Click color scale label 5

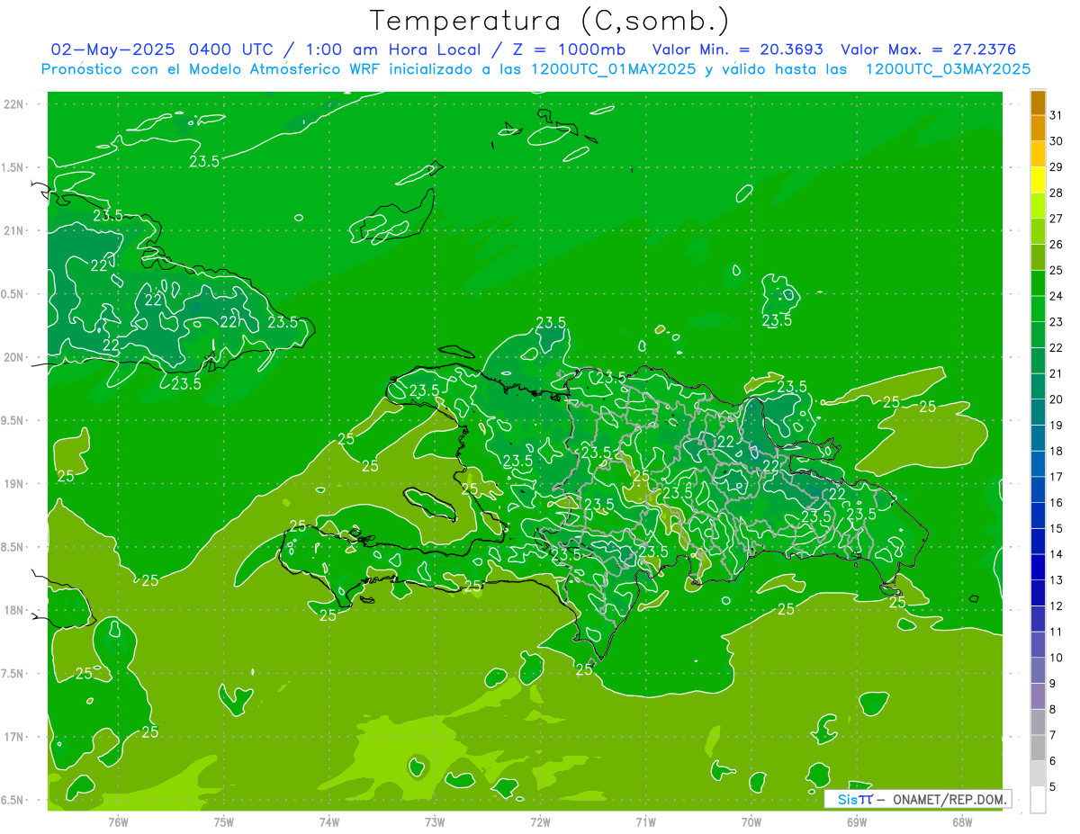(x=1052, y=786)
